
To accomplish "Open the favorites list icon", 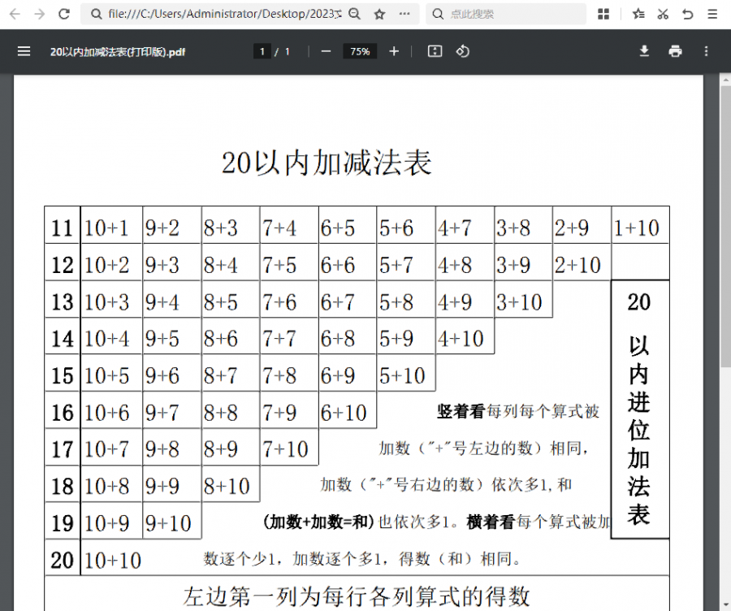I will [638, 14].
